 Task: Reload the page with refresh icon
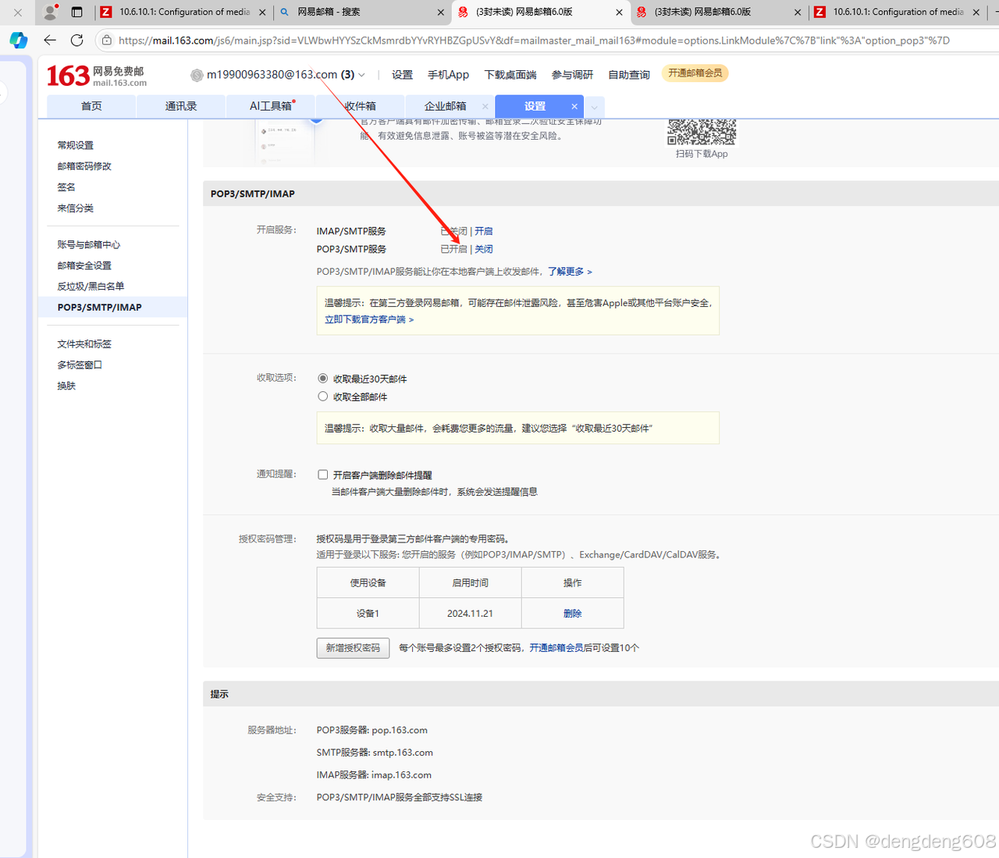pos(76,40)
